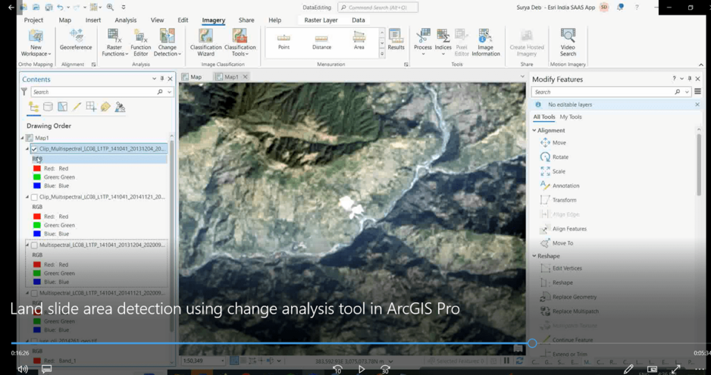Play the video

click(x=361, y=369)
